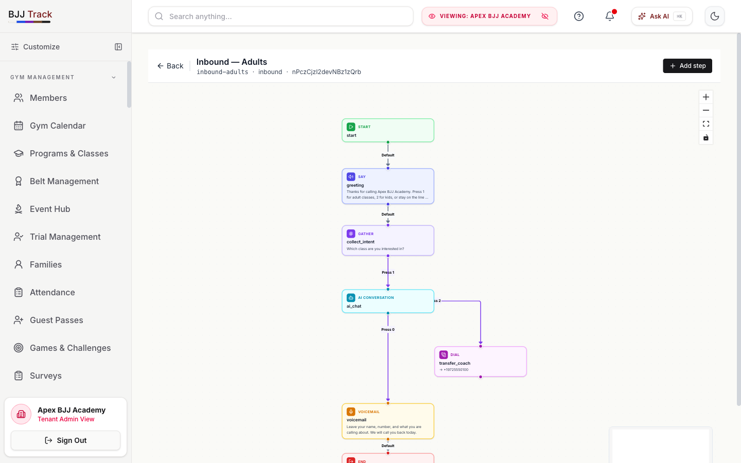Open Trial Management in the sidebar
The width and height of the screenshot is (741, 463).
click(65, 237)
